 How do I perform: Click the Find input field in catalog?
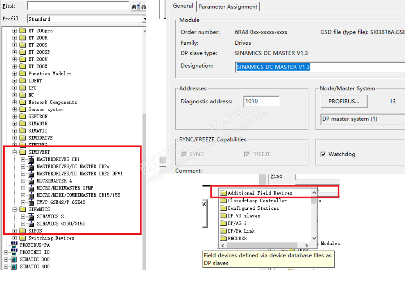pos(78,6)
